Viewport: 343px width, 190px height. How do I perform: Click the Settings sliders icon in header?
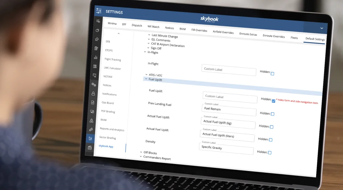pos(99,11)
